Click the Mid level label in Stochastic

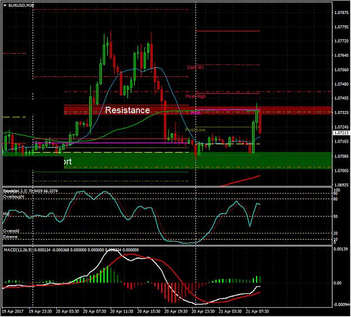coord(6,214)
